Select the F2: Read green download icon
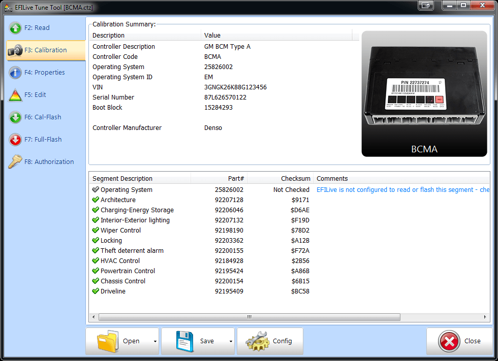 [14, 28]
